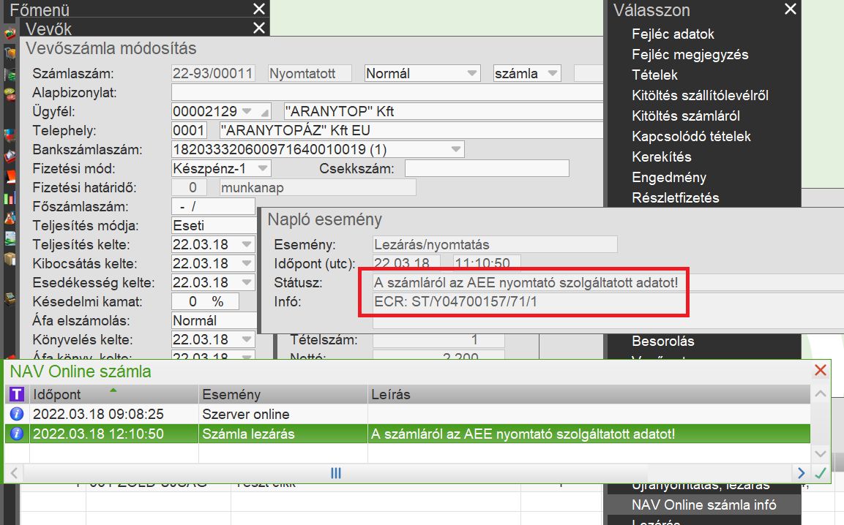
Task: Open the Teljesítés kelte date dropdown
Action: (247, 244)
